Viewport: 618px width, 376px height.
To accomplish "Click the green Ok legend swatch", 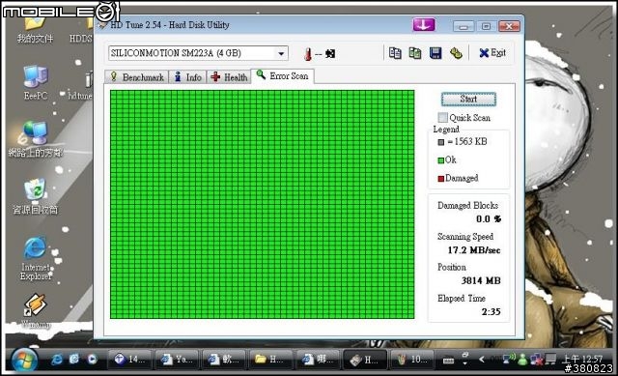I will 441,160.
